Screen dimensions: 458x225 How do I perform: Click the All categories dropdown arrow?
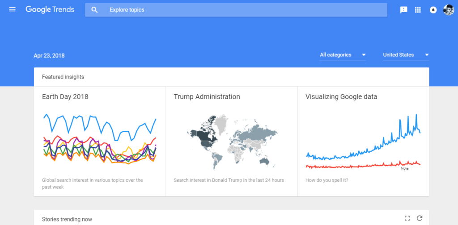tap(364, 55)
